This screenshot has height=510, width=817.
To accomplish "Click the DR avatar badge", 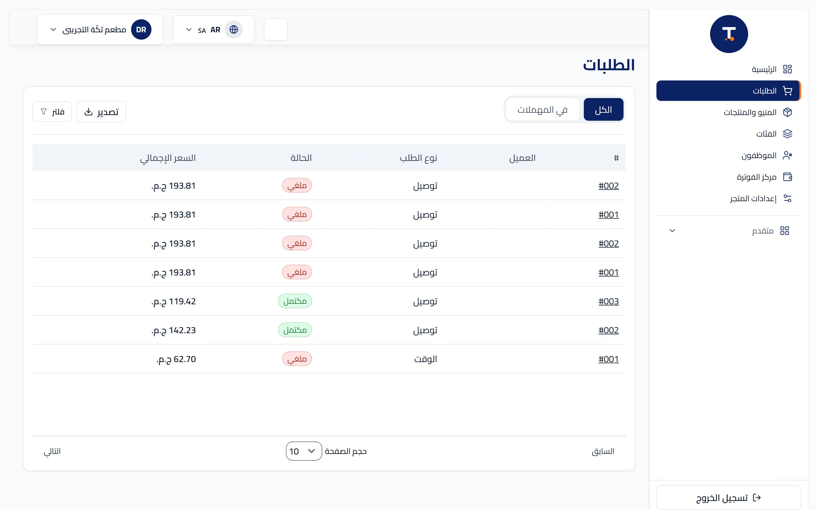I will 141,30.
